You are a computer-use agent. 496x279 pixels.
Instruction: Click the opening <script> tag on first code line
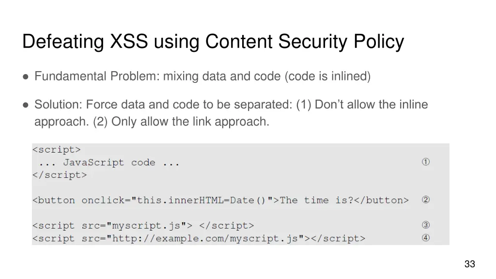point(56,150)
